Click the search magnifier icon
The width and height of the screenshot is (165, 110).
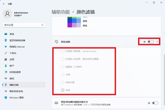[42, 25]
